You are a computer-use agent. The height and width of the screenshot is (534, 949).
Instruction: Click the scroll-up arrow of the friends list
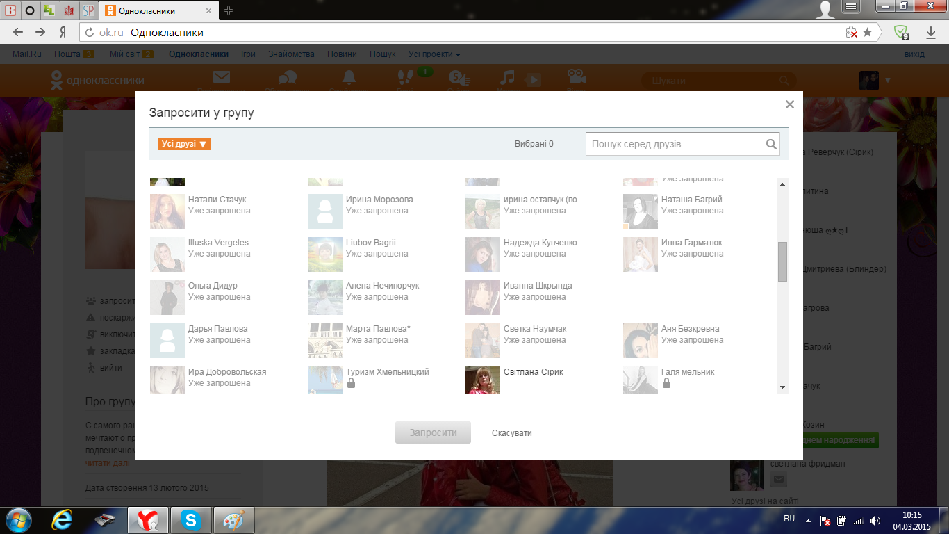[x=782, y=184]
